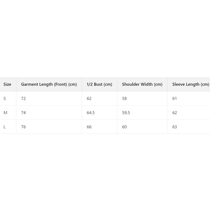Click sleeve length value 61 for size S
Viewport: 210px width, 210px height.
point(175,99)
